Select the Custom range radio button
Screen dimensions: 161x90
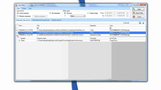point(88,13)
